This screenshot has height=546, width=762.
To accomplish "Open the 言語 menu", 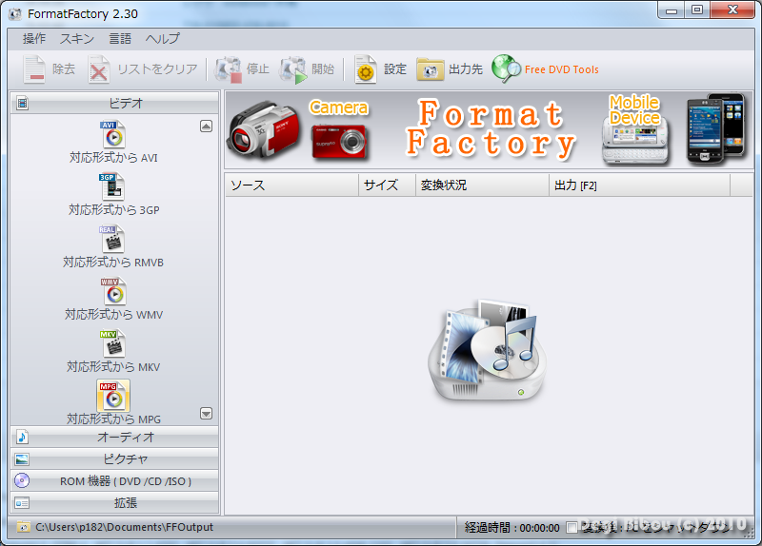I will coord(120,38).
